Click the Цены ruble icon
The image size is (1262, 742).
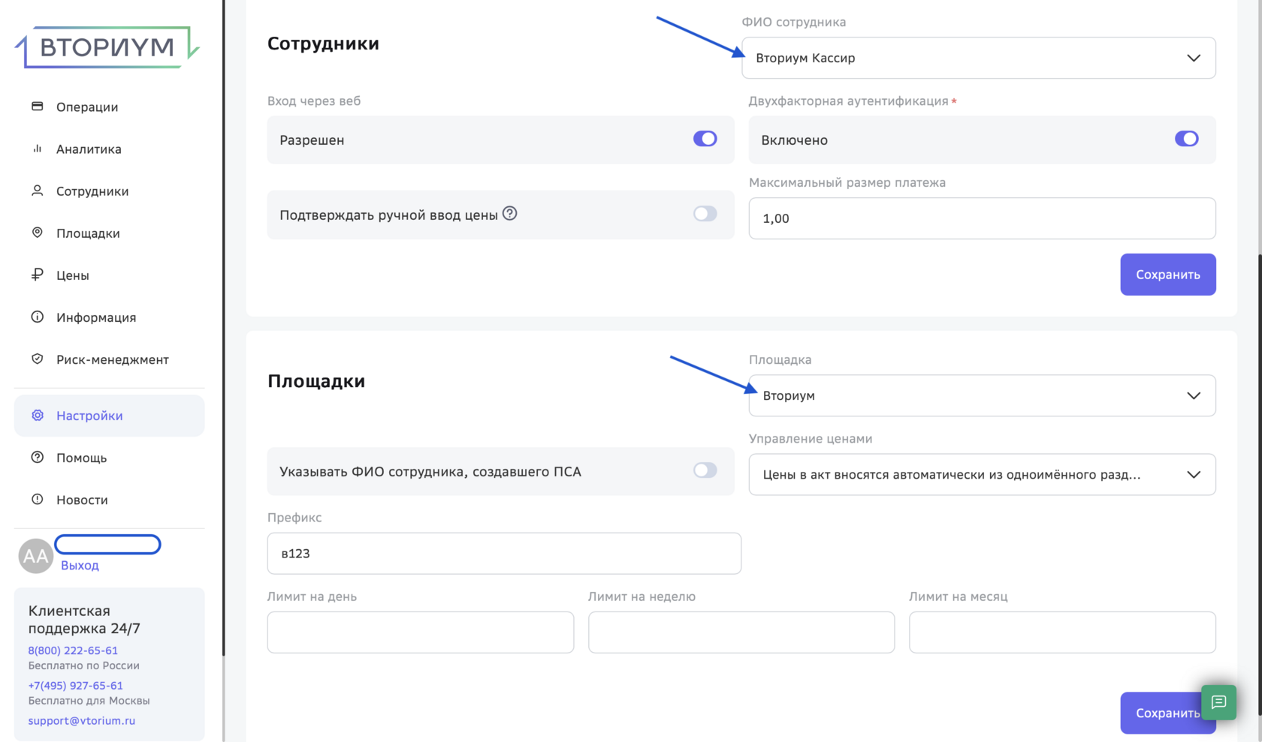37,275
